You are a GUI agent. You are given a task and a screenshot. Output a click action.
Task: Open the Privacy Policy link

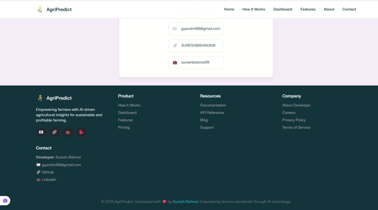[294, 120]
